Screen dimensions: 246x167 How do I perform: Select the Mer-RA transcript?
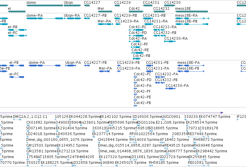[x=105, y=24]
